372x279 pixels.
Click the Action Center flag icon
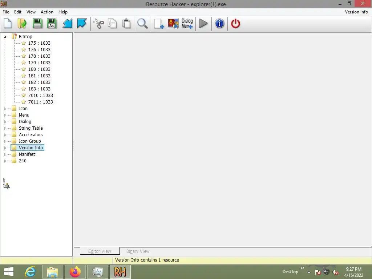(x=318, y=272)
